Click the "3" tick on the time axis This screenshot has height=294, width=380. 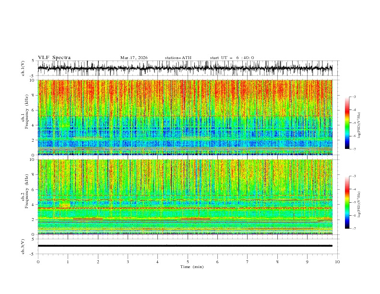coord(128,262)
